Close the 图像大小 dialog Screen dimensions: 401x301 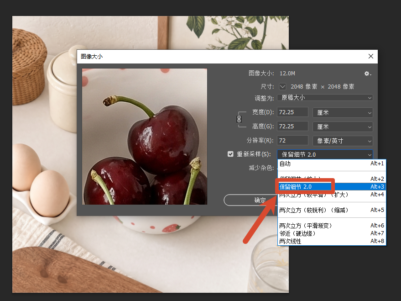point(370,56)
